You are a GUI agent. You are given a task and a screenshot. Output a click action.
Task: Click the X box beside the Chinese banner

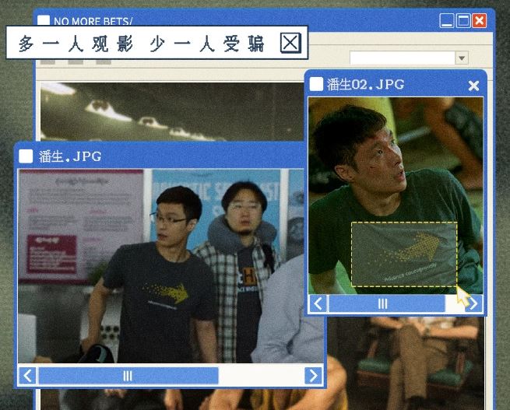290,43
